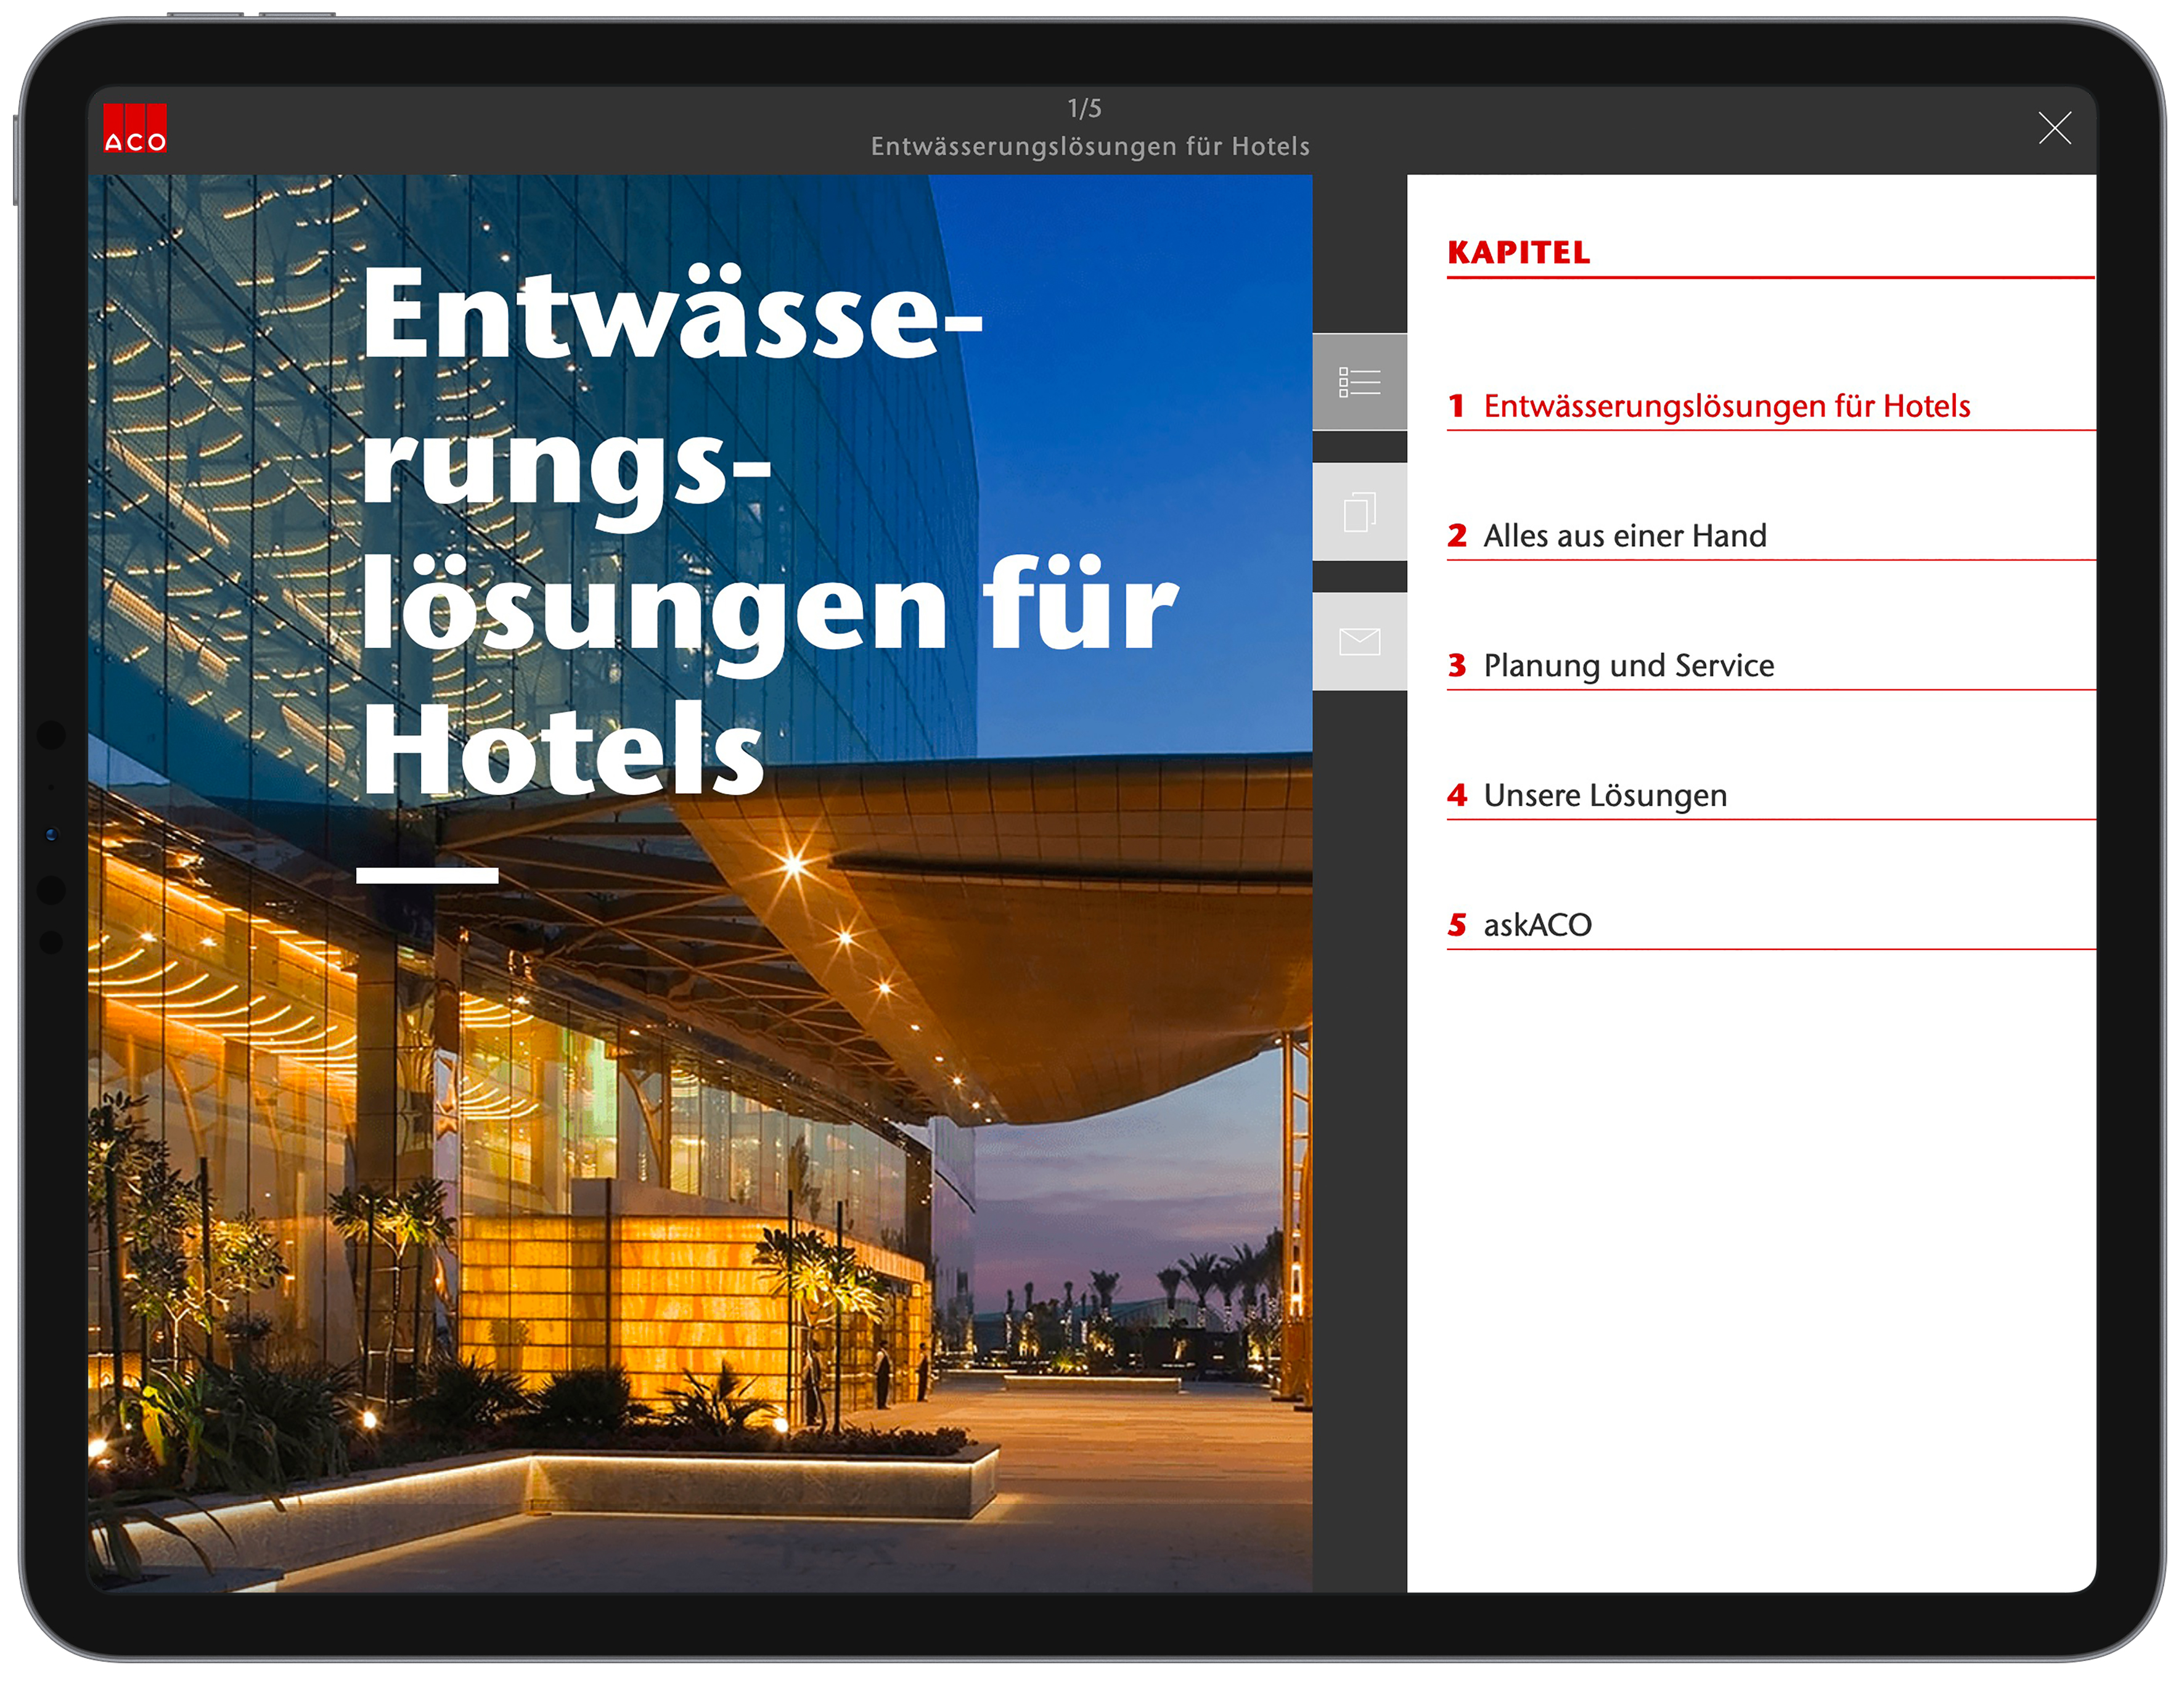Click the envelope contact icon
2184x1683 pixels.
click(1359, 641)
